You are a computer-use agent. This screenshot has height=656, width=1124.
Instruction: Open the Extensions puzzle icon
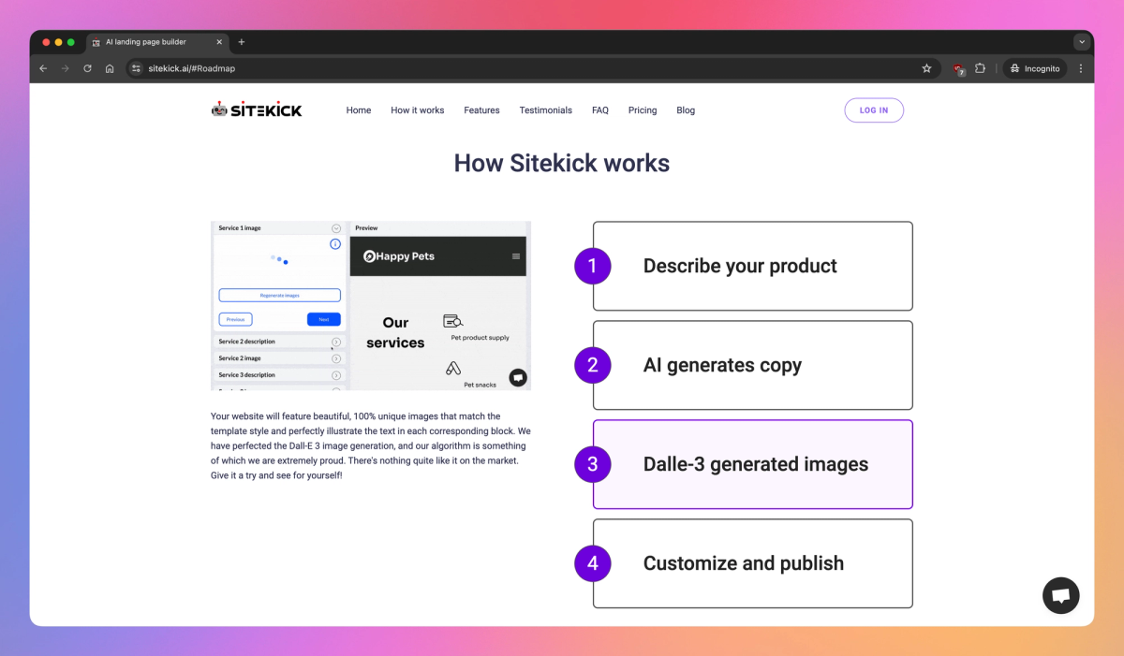pyautogui.click(x=981, y=68)
